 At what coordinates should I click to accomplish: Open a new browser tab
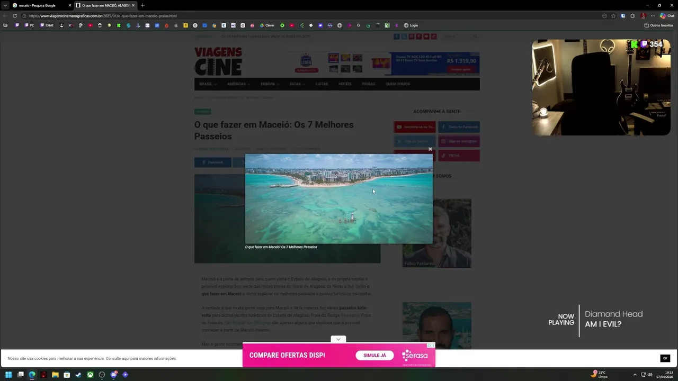pyautogui.click(x=142, y=5)
